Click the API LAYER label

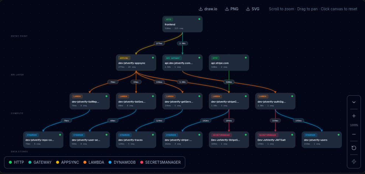[17, 75]
